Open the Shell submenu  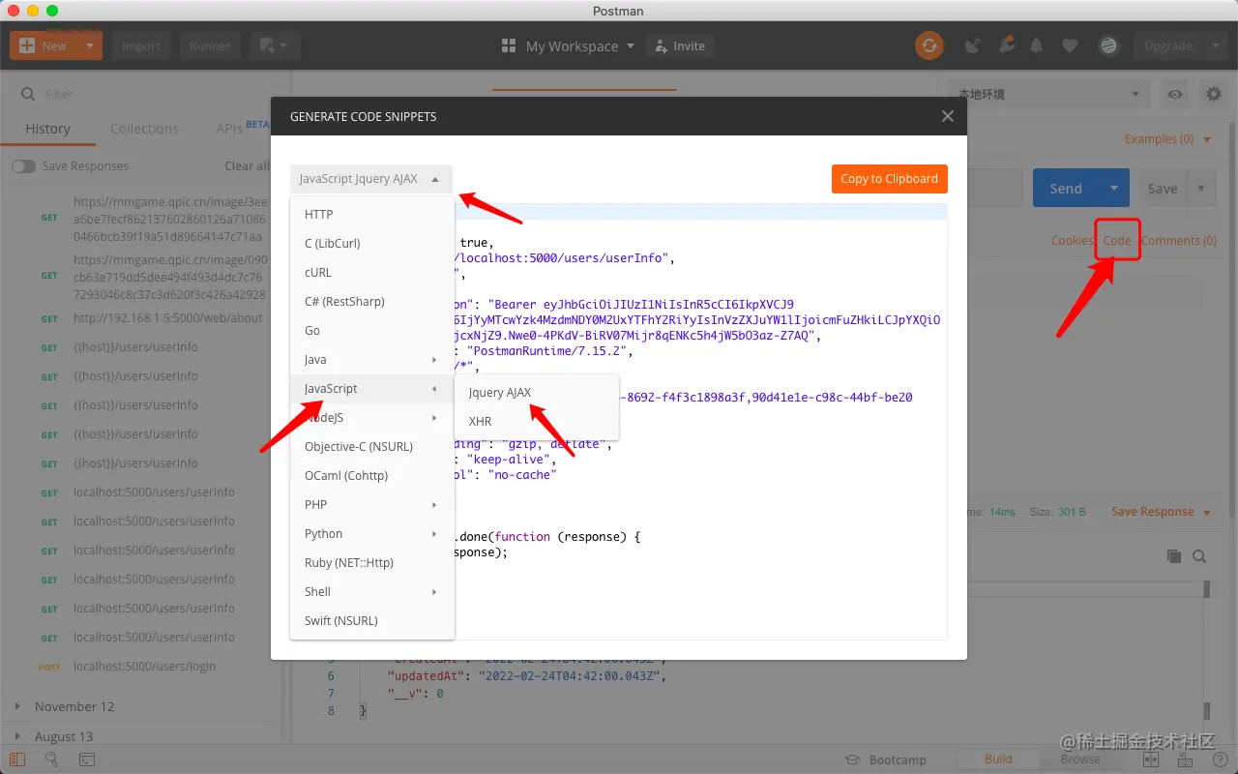(x=372, y=592)
